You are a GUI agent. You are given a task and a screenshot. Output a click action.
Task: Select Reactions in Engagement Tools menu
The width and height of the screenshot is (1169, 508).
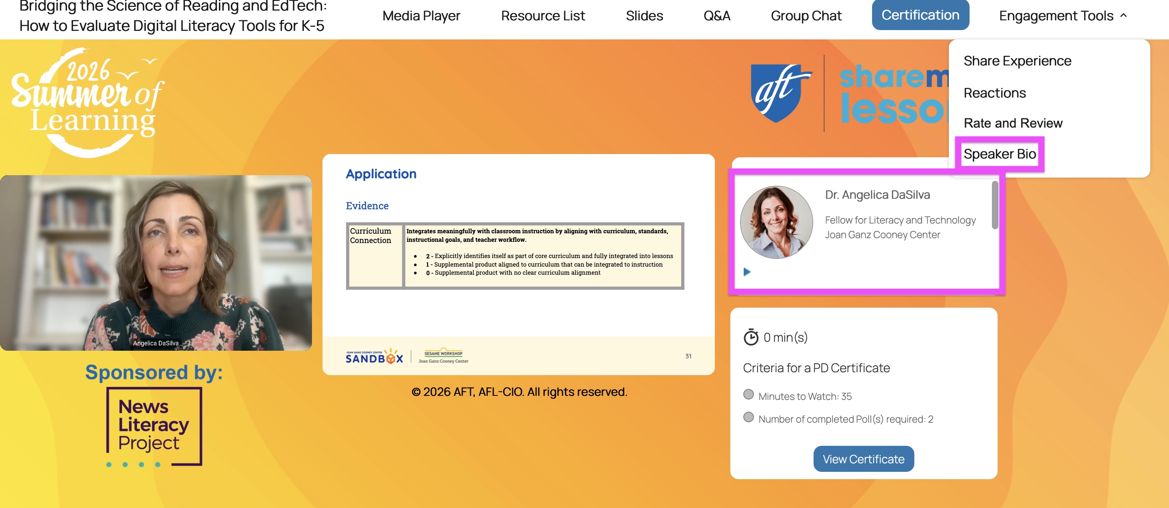point(994,93)
